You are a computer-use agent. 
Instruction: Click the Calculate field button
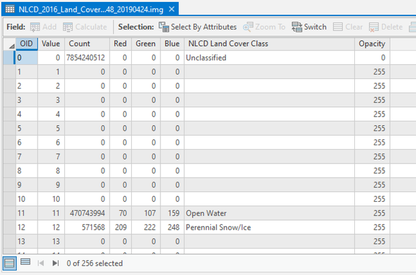pyautogui.click(x=85, y=27)
